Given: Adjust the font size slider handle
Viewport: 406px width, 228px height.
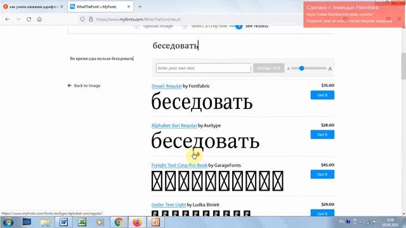Looking at the screenshot, I should coord(302,68).
